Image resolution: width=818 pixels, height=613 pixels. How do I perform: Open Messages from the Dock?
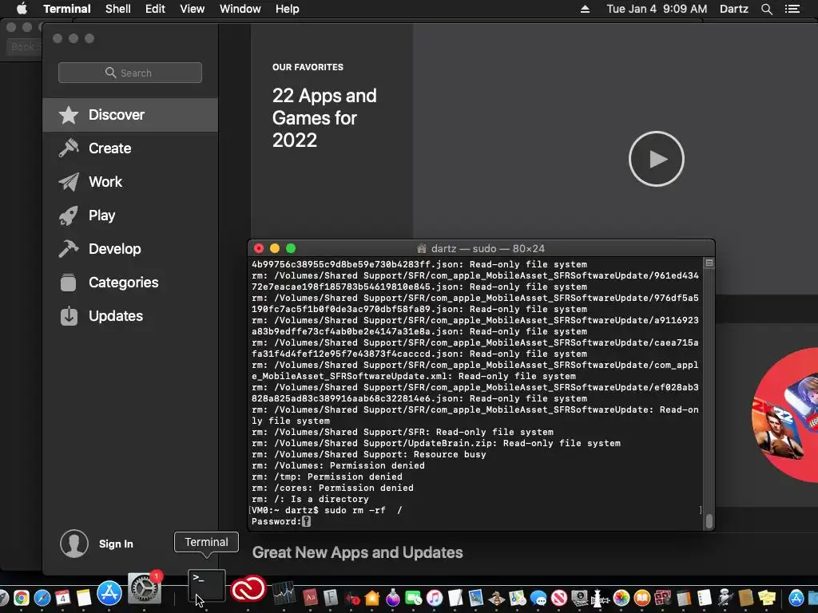pyautogui.click(x=539, y=598)
